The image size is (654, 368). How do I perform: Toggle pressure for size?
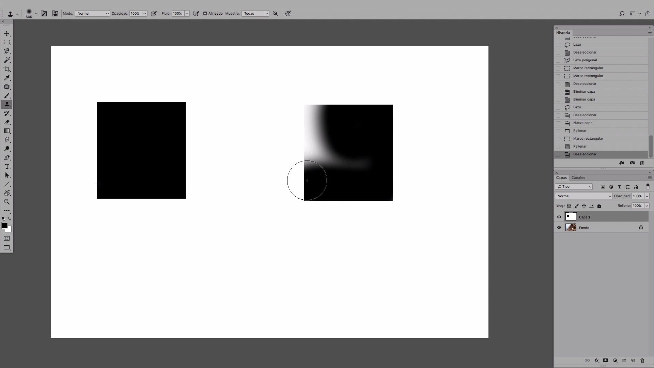coord(288,14)
